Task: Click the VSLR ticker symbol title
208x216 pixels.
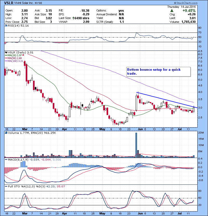Action: pyautogui.click(x=9, y=3)
